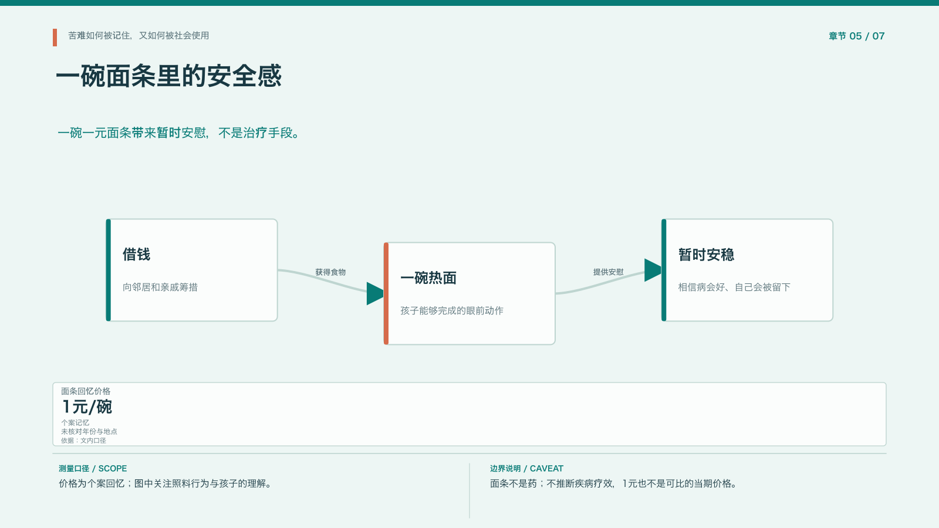939x528 pixels.
Task: Select the caveat text 面条不是药；不推断疾病疗效
Action: [552, 483]
